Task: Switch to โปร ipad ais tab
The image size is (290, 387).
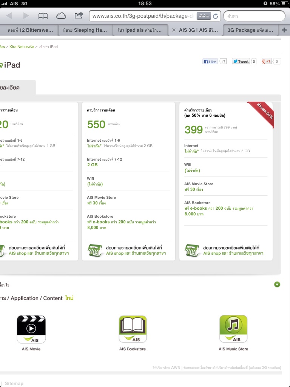Action: pyautogui.click(x=141, y=30)
